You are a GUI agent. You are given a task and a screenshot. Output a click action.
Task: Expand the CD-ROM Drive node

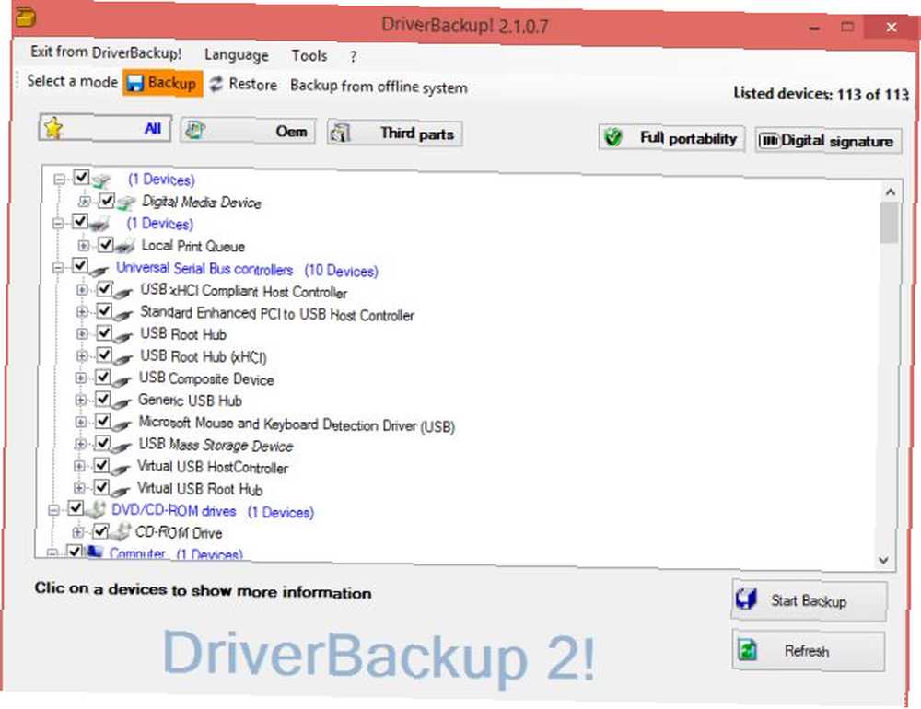[x=77, y=532]
